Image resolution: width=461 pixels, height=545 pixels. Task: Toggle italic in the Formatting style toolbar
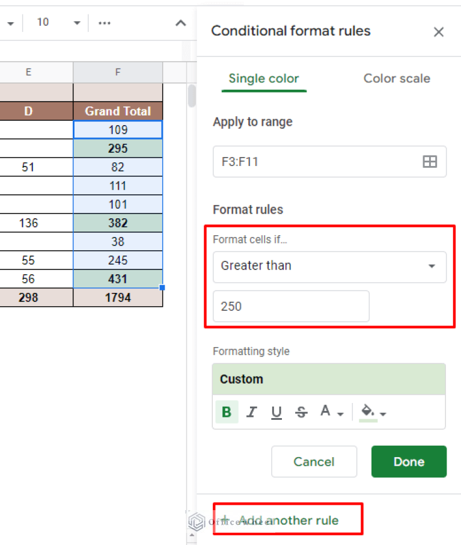tap(251, 412)
